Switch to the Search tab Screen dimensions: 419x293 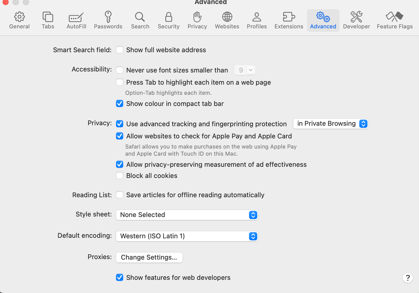click(x=140, y=20)
